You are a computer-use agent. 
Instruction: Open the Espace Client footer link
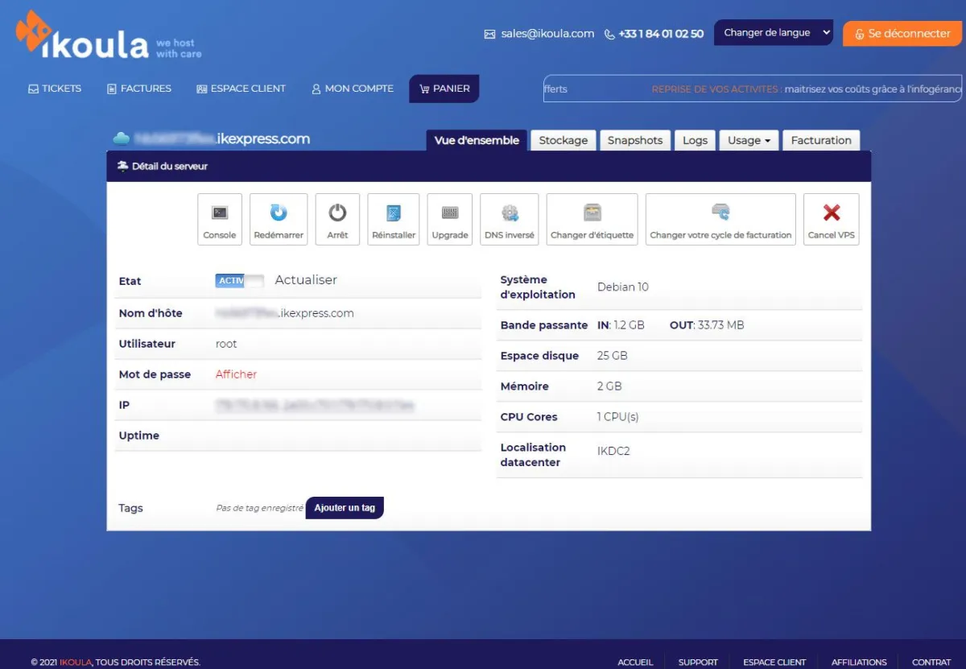click(x=774, y=663)
